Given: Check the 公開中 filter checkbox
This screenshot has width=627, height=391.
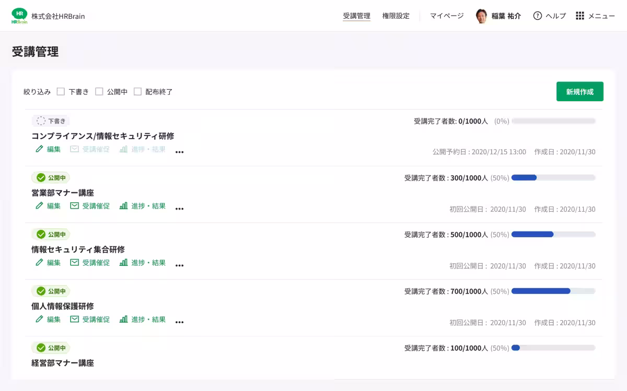Looking at the screenshot, I should (99, 92).
